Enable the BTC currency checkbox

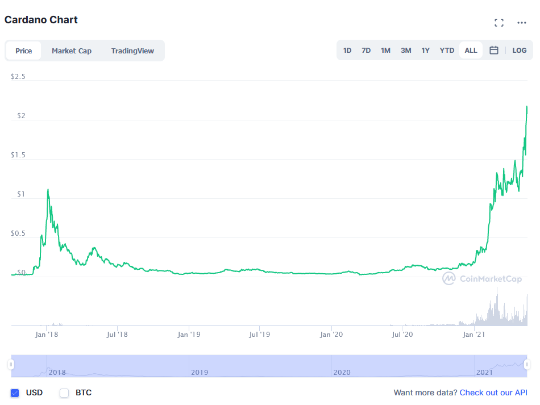(64, 393)
